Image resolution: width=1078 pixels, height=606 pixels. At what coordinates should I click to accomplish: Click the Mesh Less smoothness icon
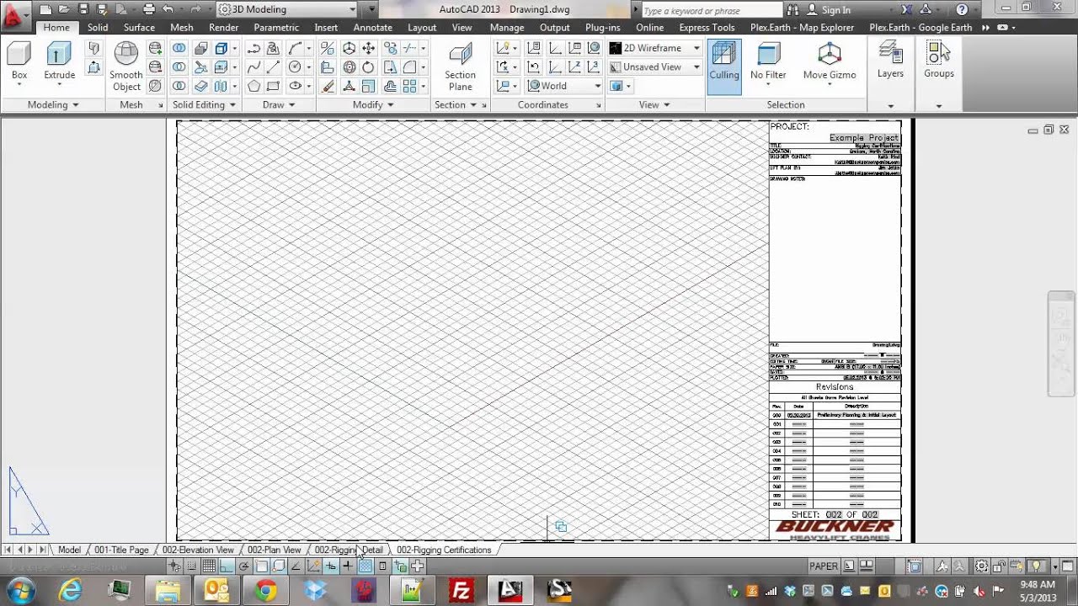pyautogui.click(x=155, y=67)
